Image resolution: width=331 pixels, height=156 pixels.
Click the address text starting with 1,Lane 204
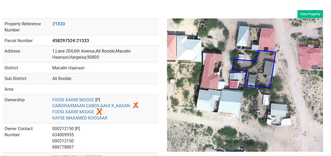click(92, 54)
